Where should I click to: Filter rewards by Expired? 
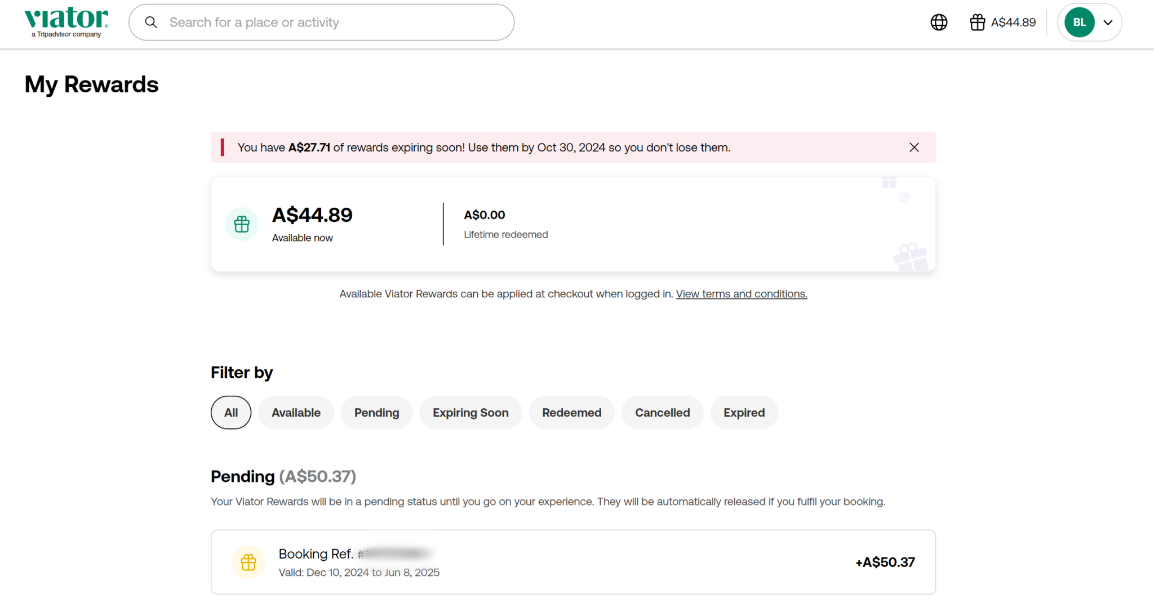(744, 413)
